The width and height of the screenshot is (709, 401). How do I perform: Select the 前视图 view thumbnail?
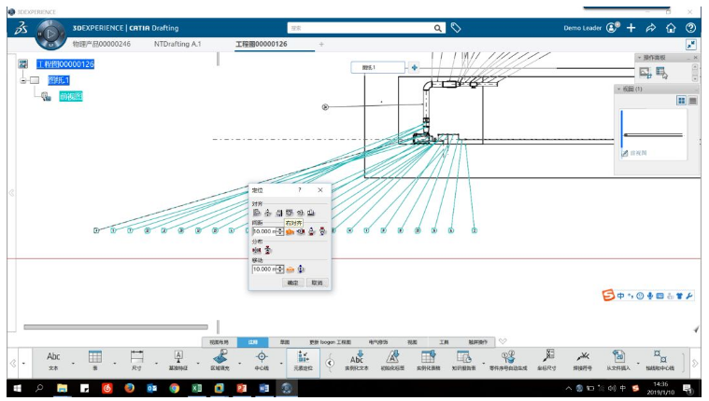(x=653, y=134)
